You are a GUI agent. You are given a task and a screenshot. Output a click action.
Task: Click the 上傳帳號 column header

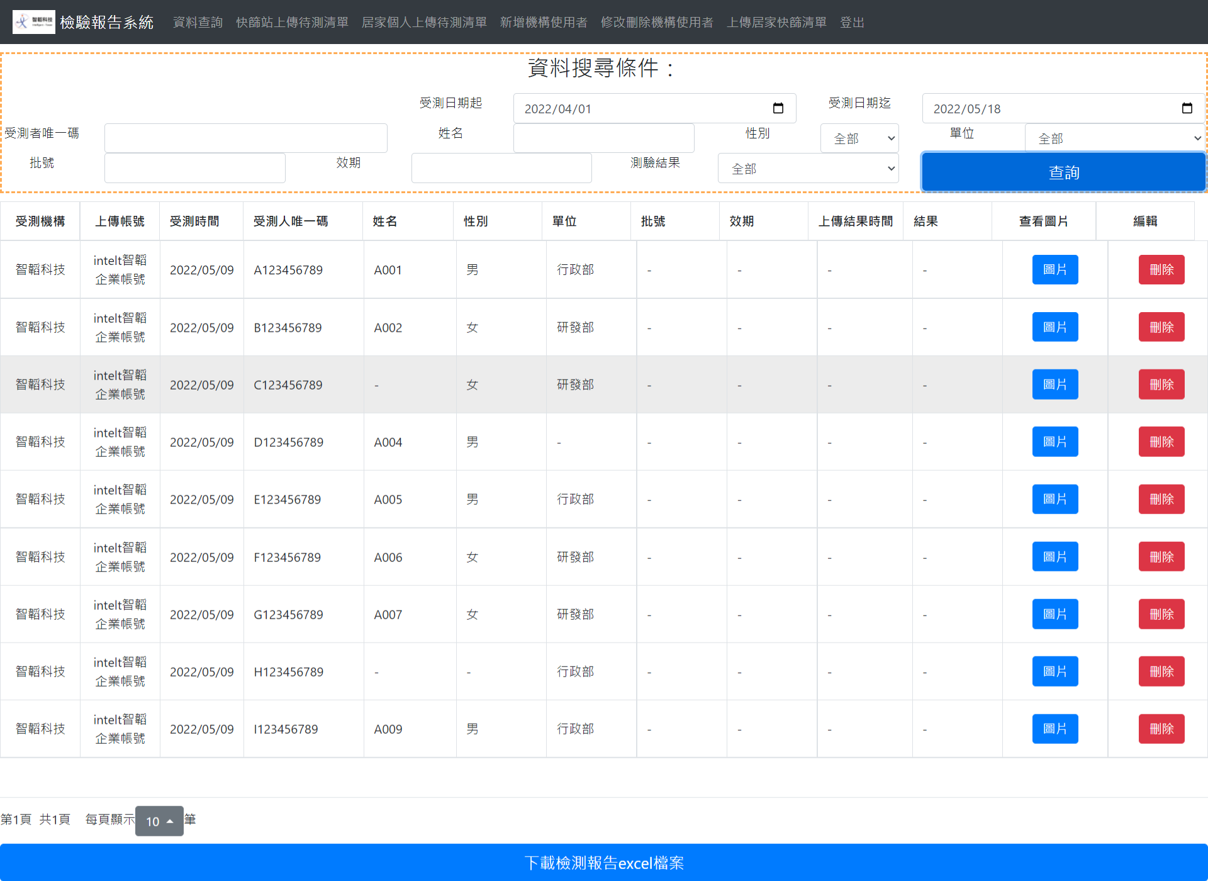coord(120,221)
